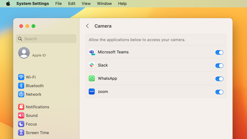Click the Notifications bell icon
Image resolution: width=247 pixels, height=139 pixels.
(21, 107)
